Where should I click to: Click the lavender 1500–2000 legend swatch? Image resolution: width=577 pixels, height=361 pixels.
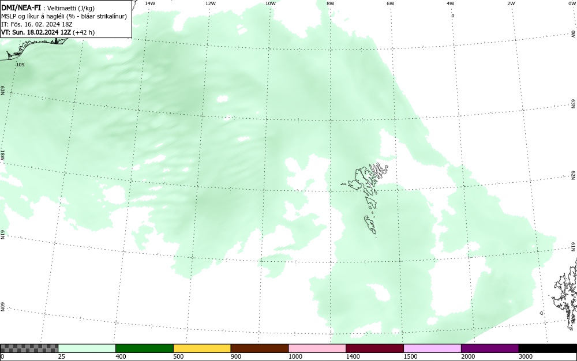432,348
